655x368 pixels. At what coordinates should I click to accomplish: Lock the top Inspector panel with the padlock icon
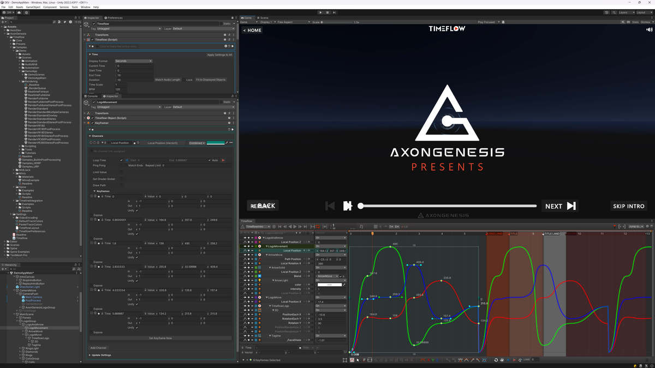coord(232,18)
